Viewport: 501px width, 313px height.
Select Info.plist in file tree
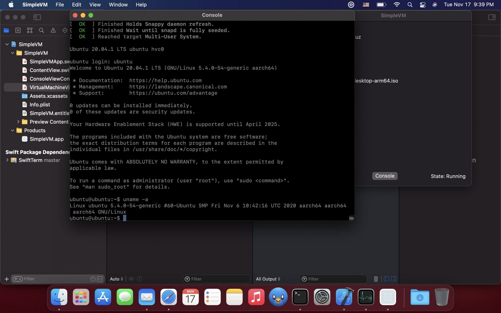tap(40, 104)
